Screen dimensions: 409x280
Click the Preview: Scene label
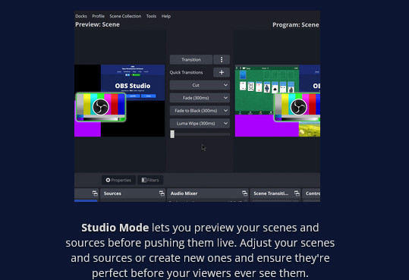pos(97,24)
